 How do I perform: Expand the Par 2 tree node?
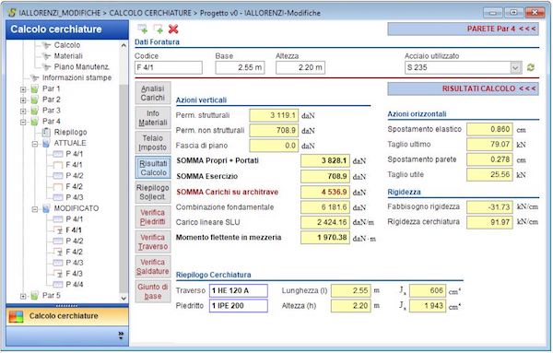pyautogui.click(x=23, y=100)
